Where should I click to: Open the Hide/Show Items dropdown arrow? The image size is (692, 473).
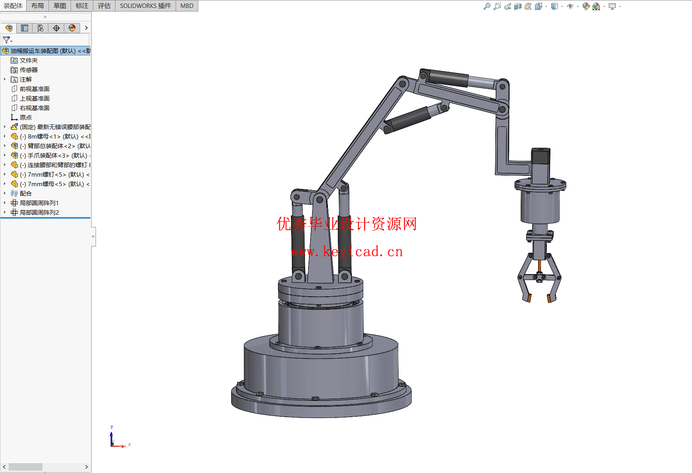tap(578, 6)
